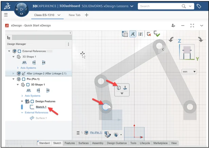Click the tag icon beside search
Screen dimensions: 209x149
[x=199, y=6]
